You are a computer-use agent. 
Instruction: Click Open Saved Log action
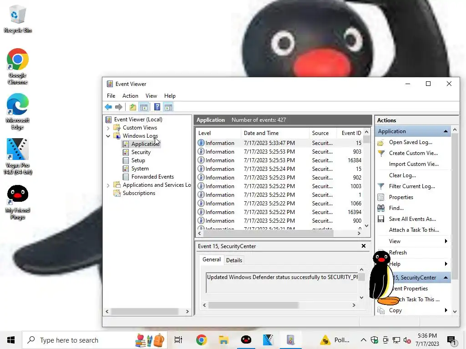click(410, 142)
